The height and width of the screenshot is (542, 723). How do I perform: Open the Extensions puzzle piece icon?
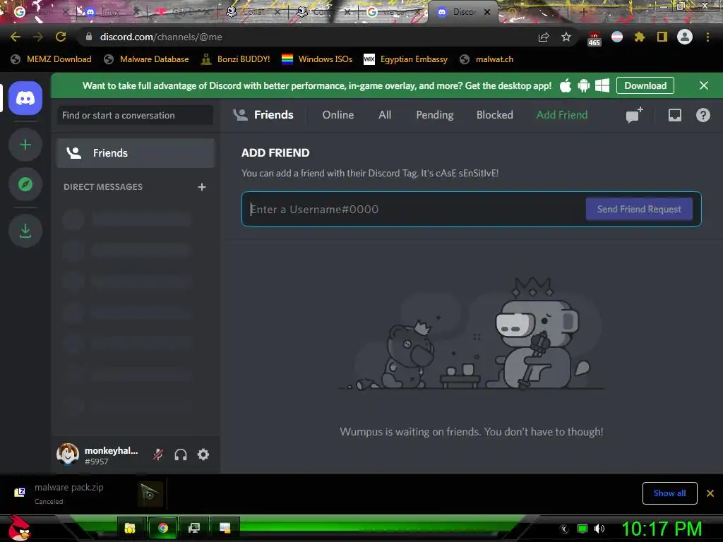tap(639, 37)
